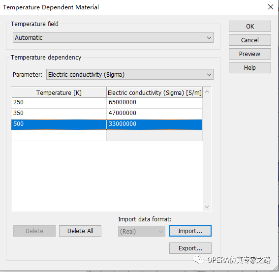Click the Temperature [K] column header
The image size is (279, 272).
click(x=59, y=92)
